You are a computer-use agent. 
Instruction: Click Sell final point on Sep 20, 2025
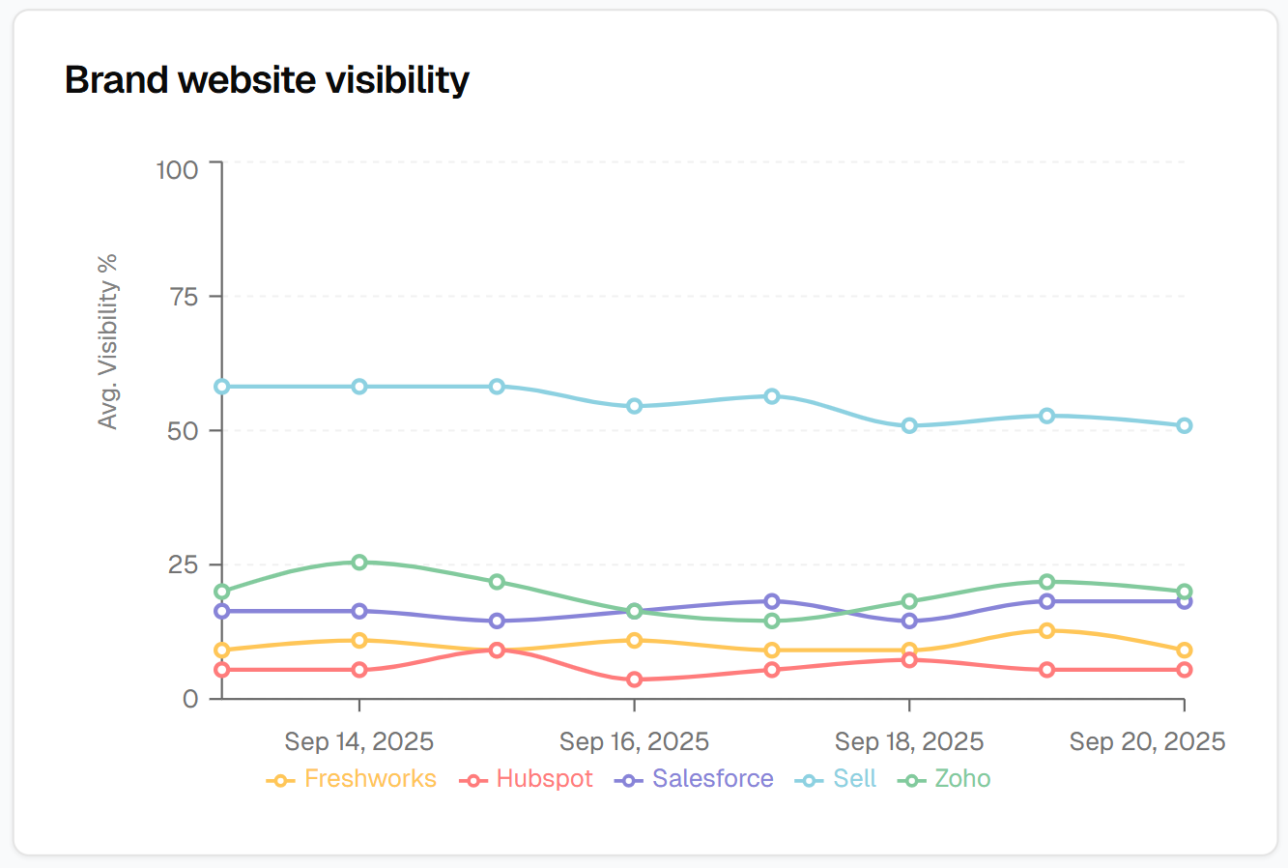[x=1185, y=425]
